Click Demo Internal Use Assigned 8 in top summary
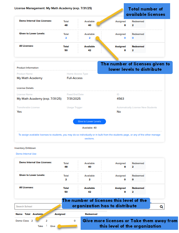This screenshot has height=233, width=179. 125,25
